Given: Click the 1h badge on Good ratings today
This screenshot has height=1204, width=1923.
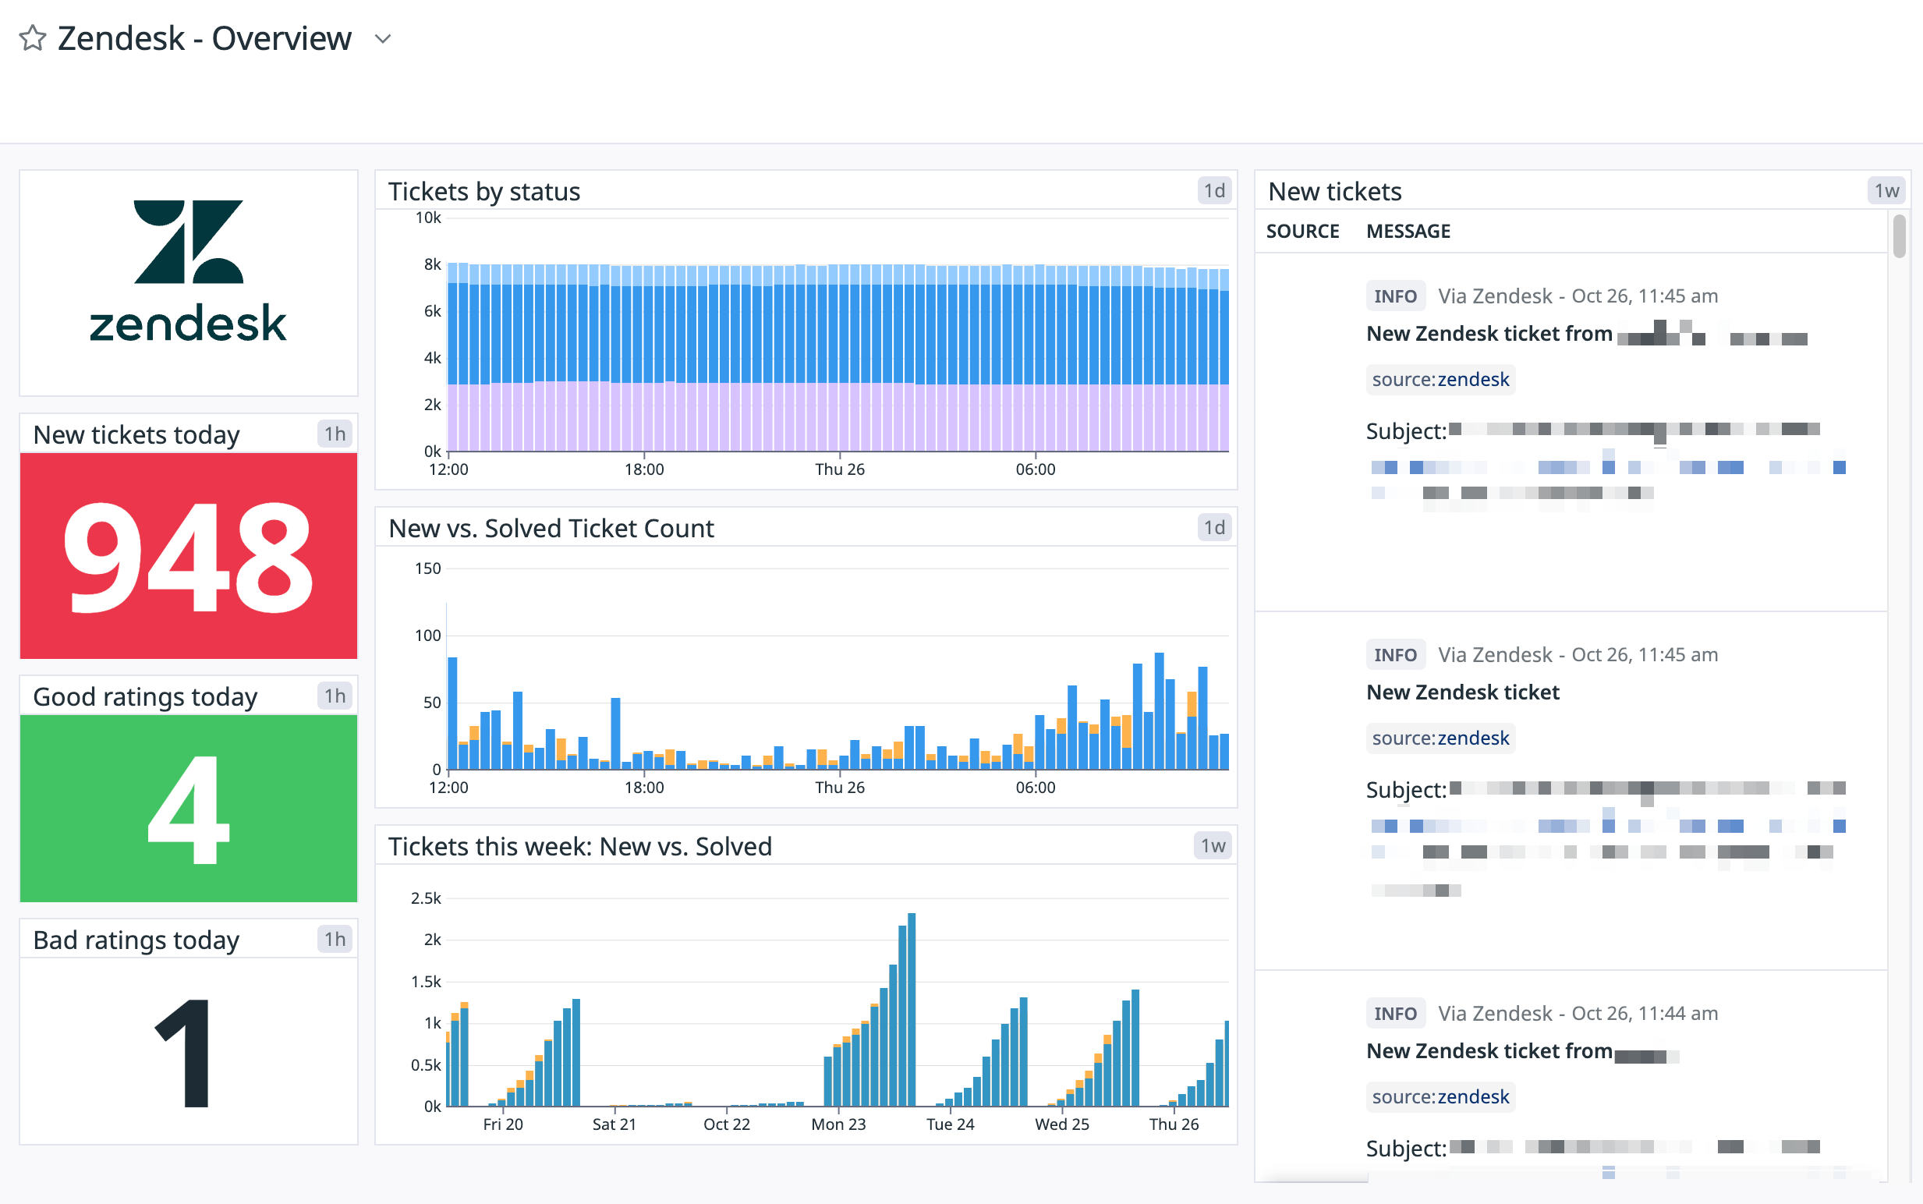Looking at the screenshot, I should click(335, 696).
